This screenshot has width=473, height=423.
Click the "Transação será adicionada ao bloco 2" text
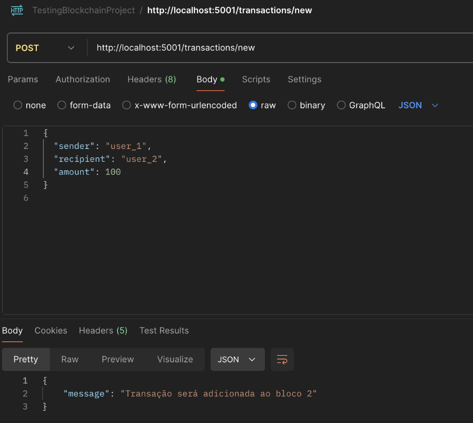(x=218, y=394)
